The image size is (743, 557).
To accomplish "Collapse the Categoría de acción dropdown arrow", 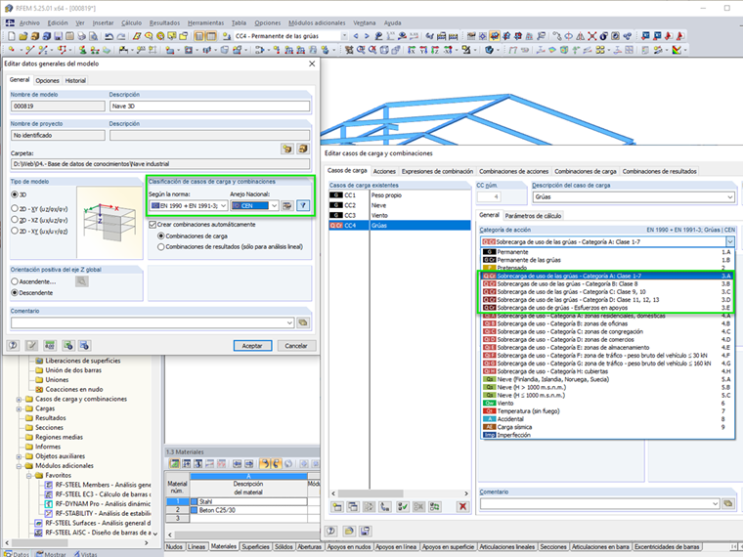I will pyautogui.click(x=730, y=241).
